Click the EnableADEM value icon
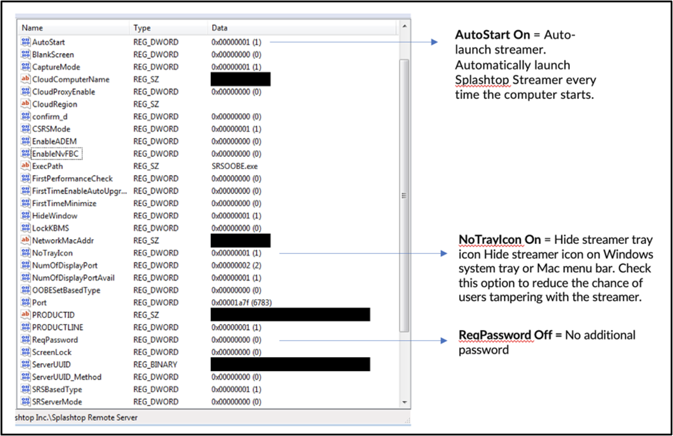This screenshot has height=436, width=673. [26, 141]
